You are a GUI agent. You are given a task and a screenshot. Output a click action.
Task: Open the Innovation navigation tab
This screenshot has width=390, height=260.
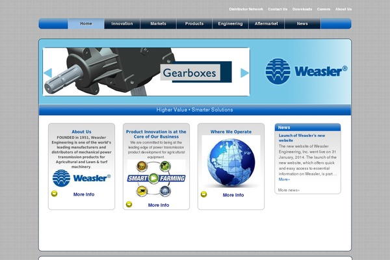(122, 23)
